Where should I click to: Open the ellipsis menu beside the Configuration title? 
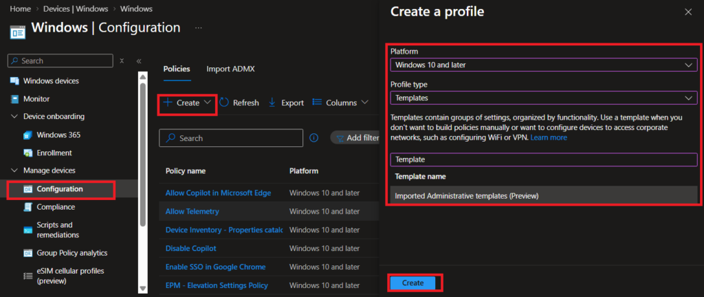click(199, 27)
